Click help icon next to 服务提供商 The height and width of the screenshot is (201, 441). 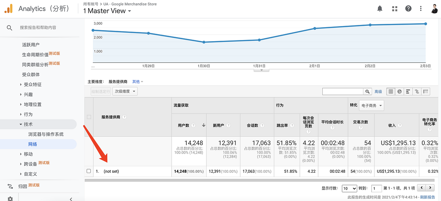point(124,117)
